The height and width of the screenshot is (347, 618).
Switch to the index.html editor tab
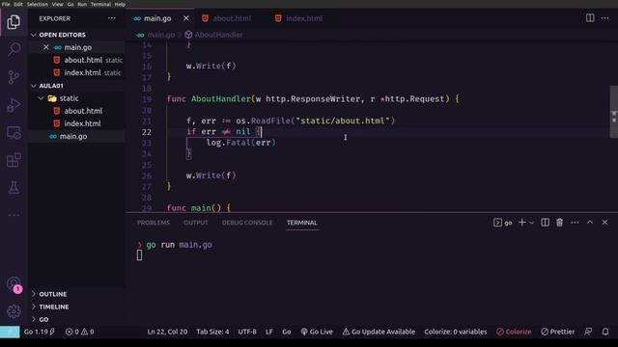[x=304, y=18]
